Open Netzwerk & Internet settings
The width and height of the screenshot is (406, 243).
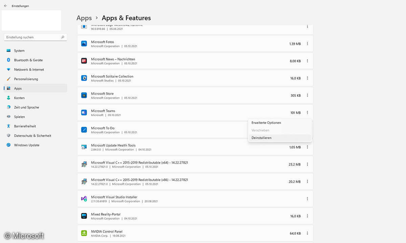tap(36, 70)
